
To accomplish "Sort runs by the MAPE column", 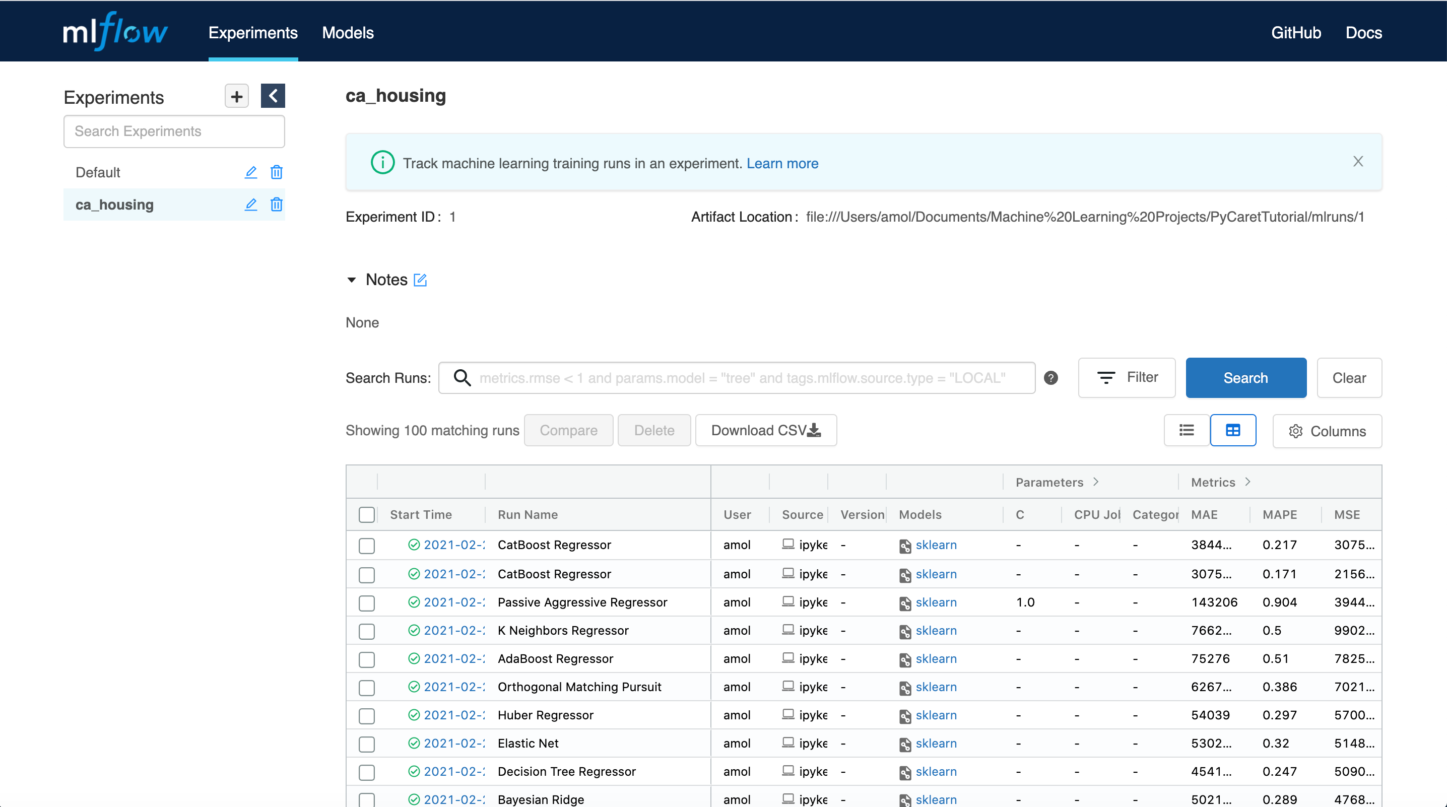I will click(1280, 514).
